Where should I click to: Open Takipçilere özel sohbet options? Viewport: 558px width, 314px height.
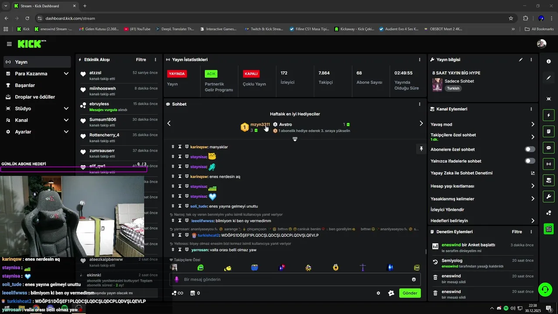pos(483,137)
